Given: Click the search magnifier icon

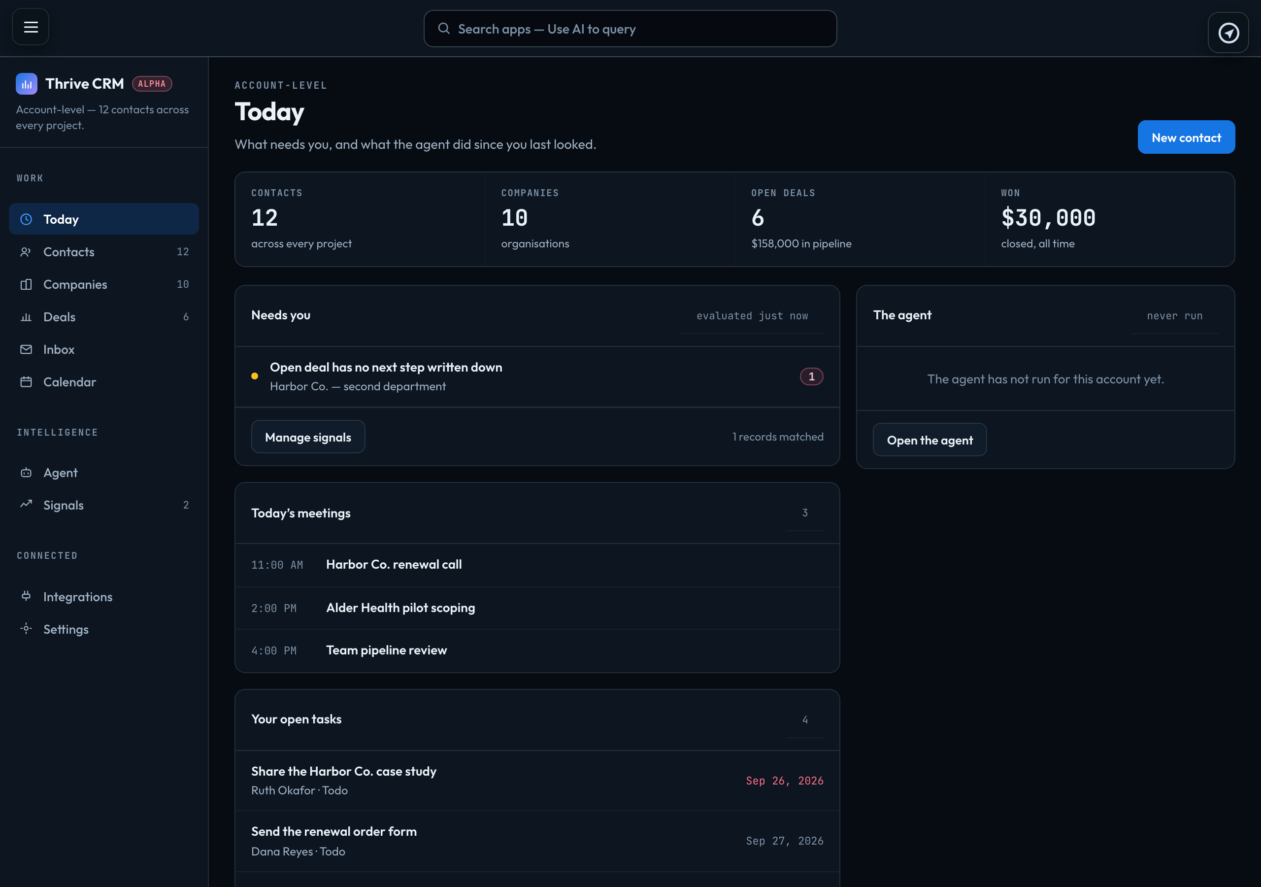Looking at the screenshot, I should (444, 29).
